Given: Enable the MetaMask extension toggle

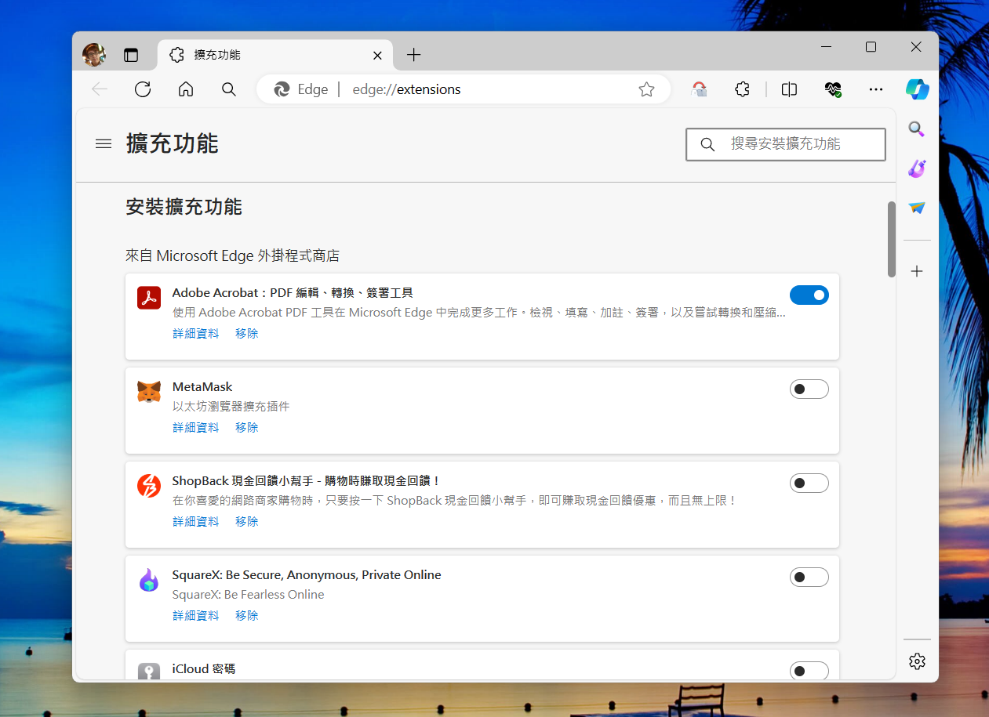Looking at the screenshot, I should tap(809, 389).
